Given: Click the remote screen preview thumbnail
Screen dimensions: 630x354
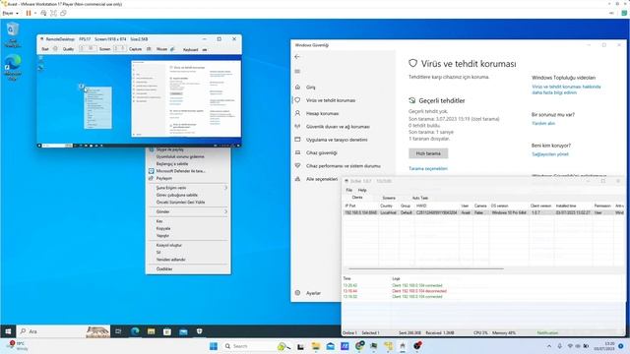Looking at the screenshot, I should coord(139,101).
